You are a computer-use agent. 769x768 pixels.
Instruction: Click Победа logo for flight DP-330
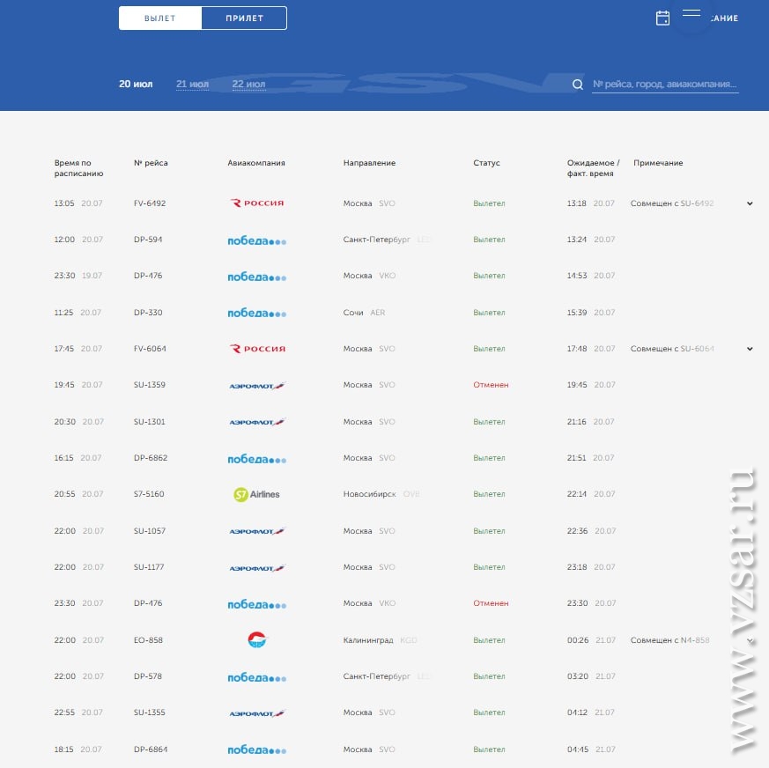[x=257, y=313]
